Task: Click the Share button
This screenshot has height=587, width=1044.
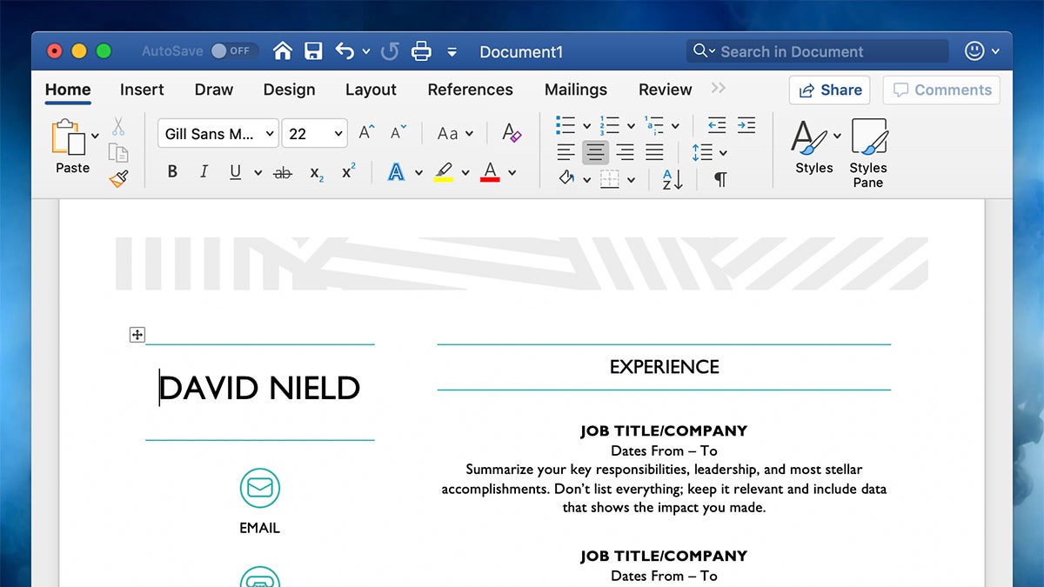Action: tap(830, 90)
